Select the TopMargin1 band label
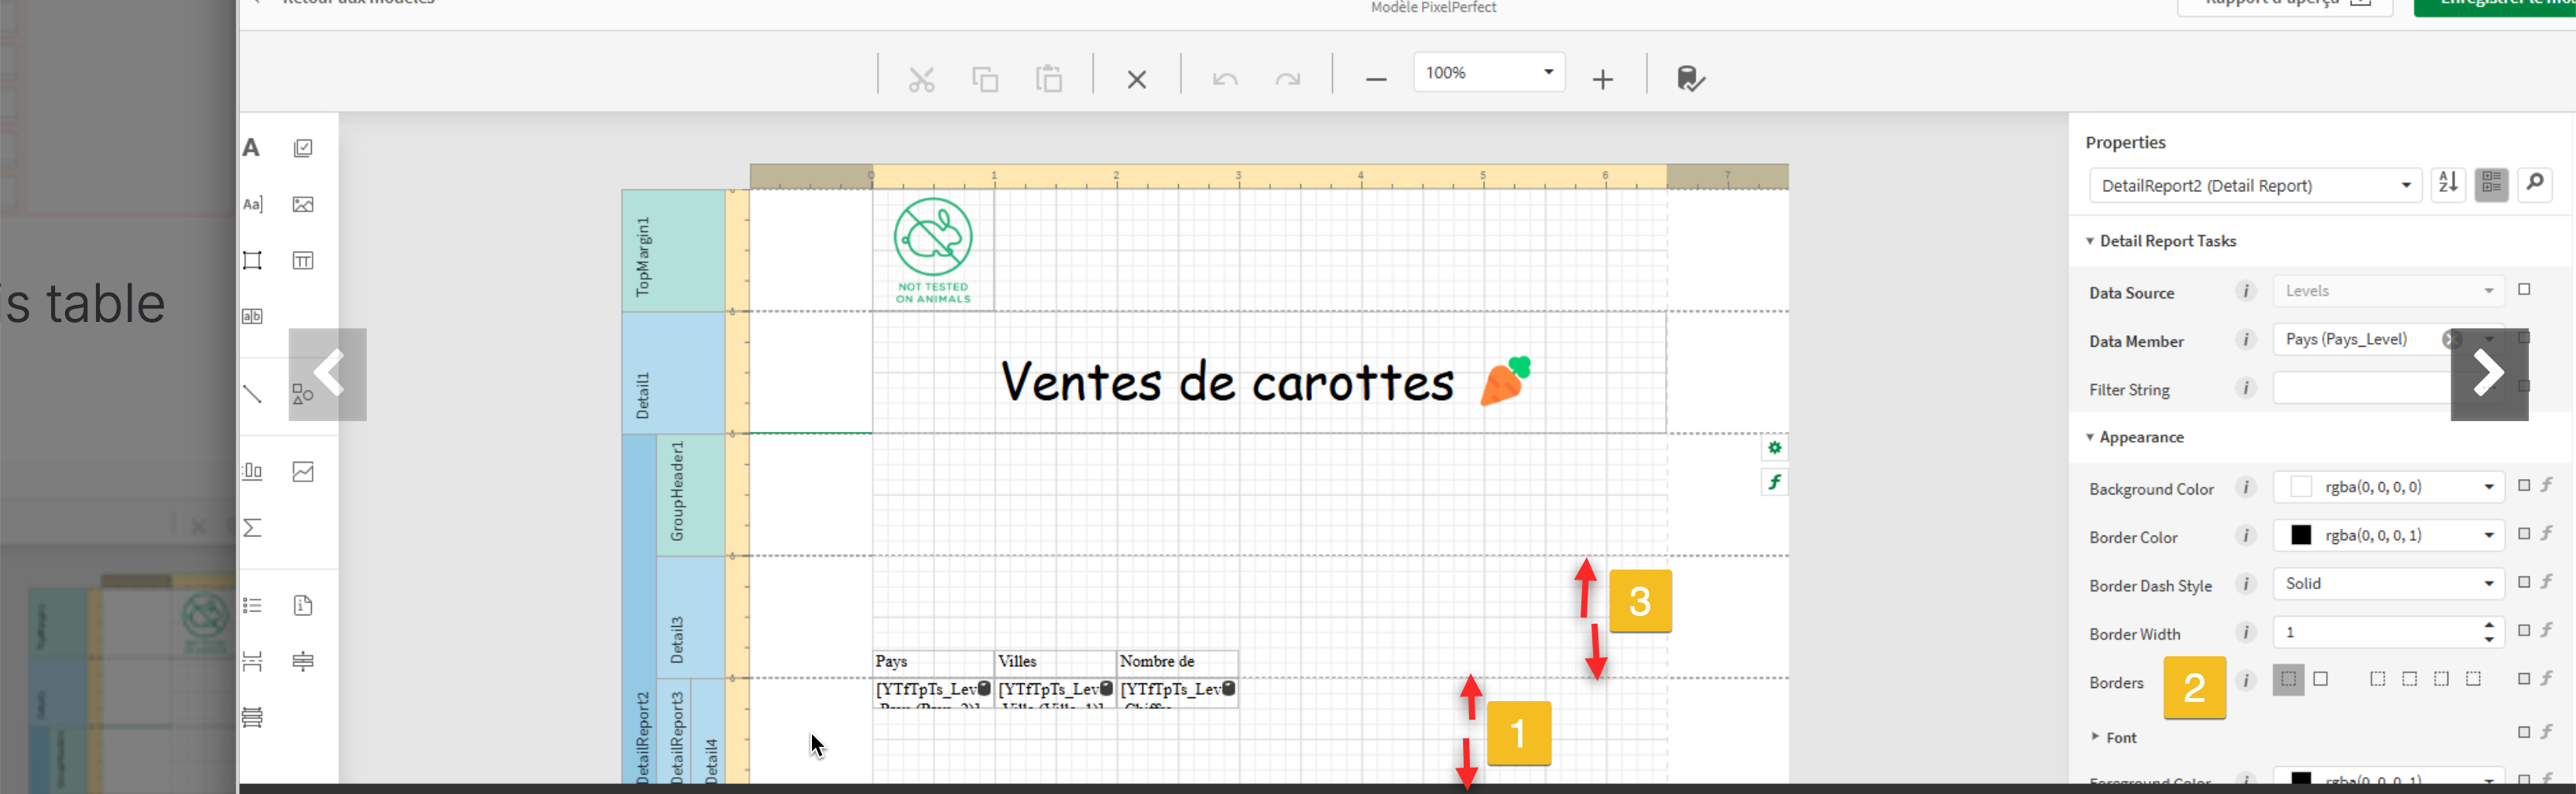The height and width of the screenshot is (794, 2576). pos(643,256)
